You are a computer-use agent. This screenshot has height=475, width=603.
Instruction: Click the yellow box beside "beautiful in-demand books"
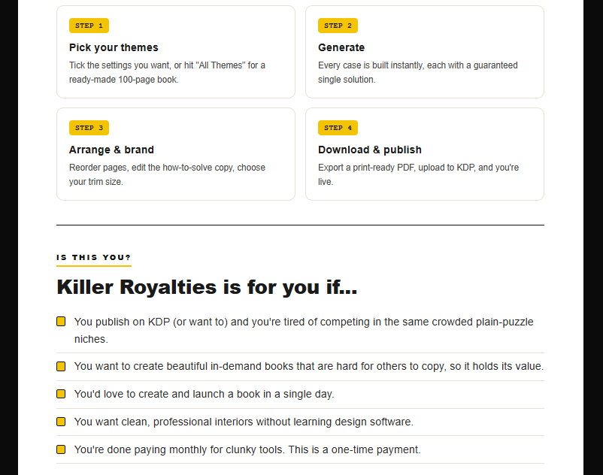tap(61, 366)
